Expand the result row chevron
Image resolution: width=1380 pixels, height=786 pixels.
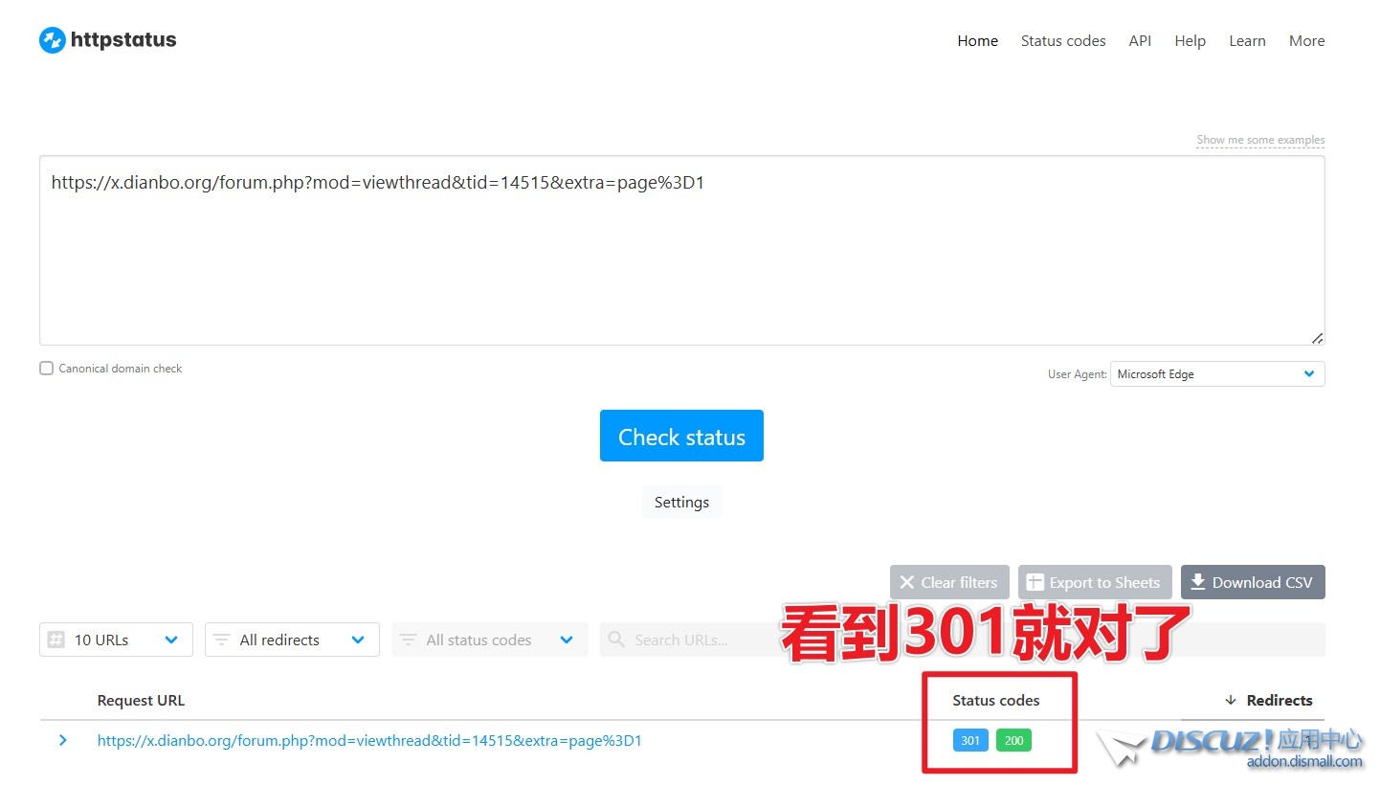click(63, 740)
